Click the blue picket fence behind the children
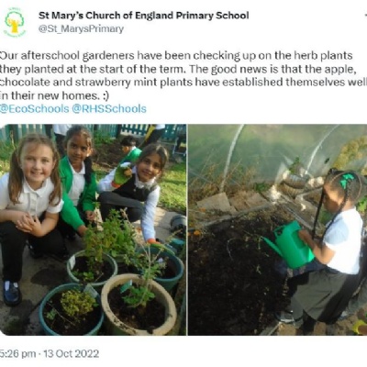Viewport: 367px width, 367px height. coord(92,131)
